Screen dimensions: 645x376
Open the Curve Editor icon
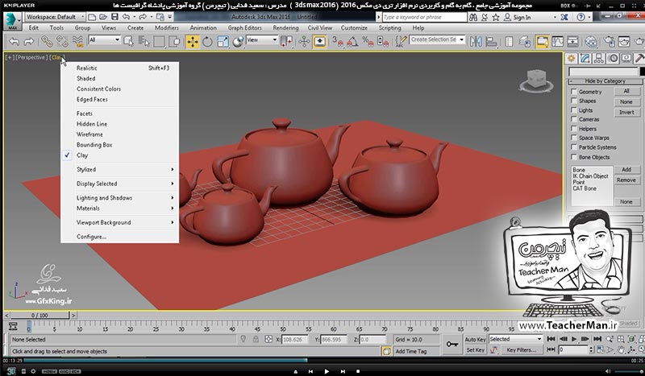558,41
